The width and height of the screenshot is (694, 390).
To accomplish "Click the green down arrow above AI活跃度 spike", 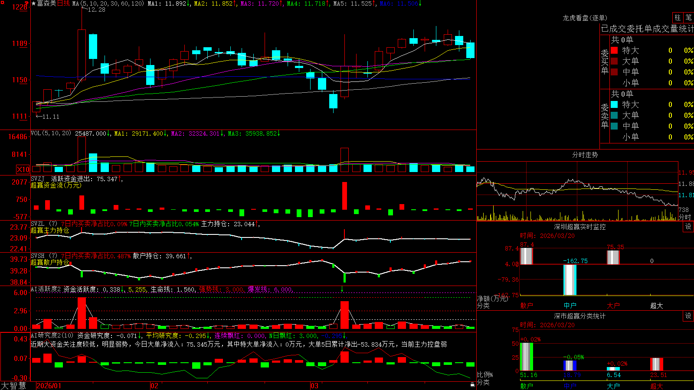I will coord(342,289).
